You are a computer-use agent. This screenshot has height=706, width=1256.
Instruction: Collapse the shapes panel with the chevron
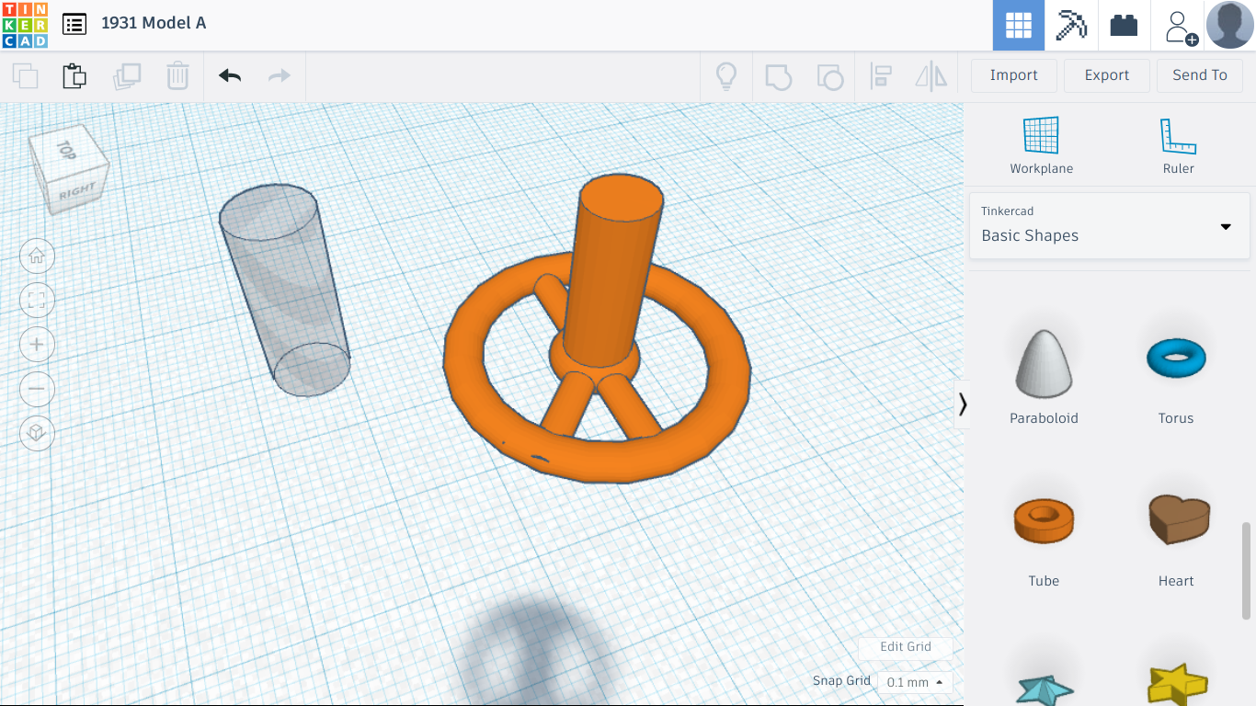click(963, 404)
